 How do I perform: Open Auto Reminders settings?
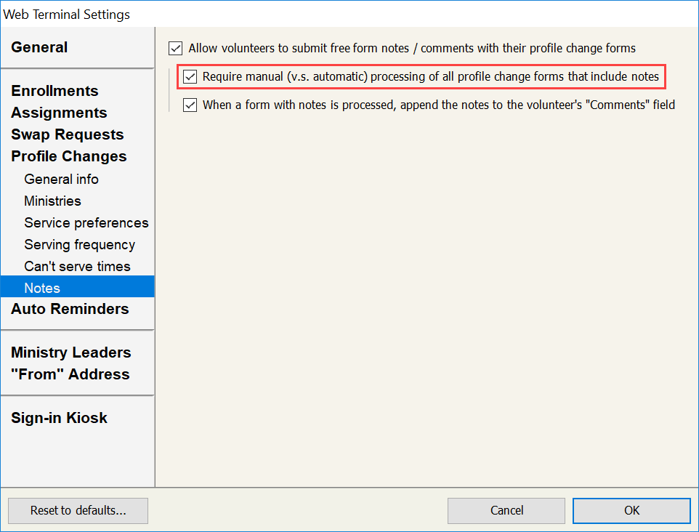tap(70, 309)
